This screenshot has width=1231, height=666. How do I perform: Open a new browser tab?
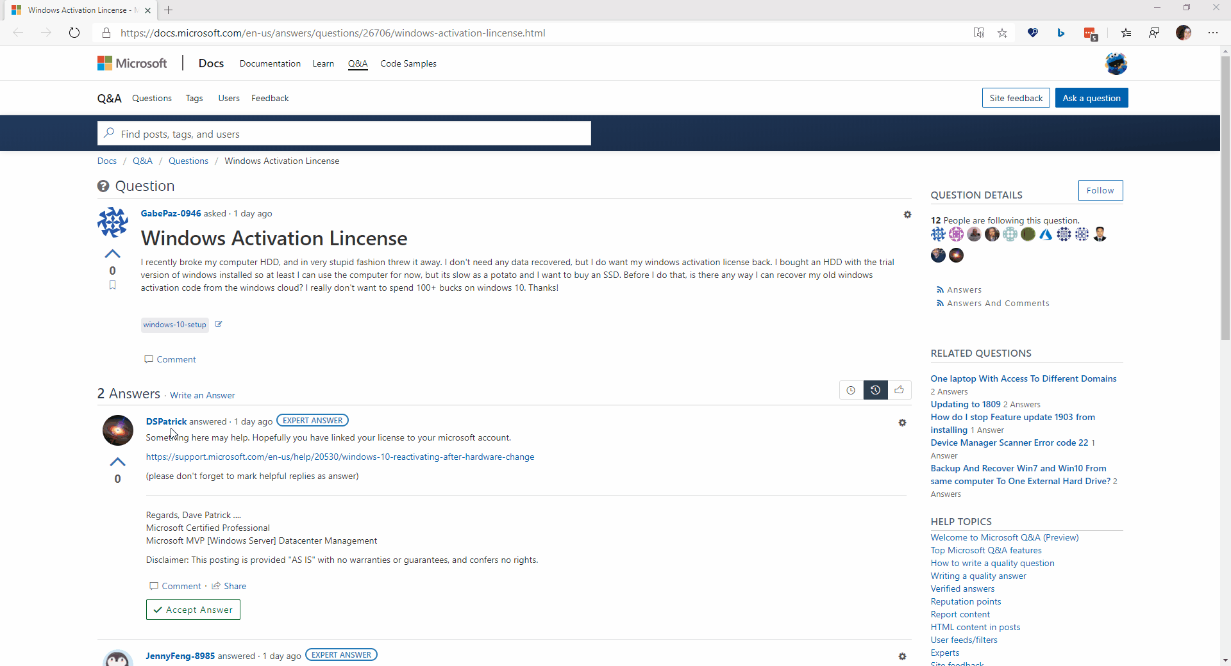click(x=168, y=10)
